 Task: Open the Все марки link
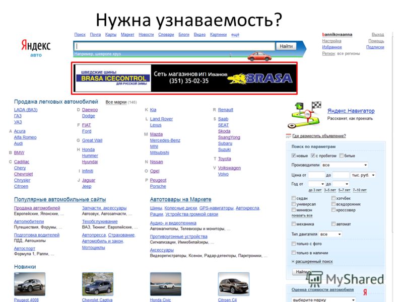pos(116,102)
